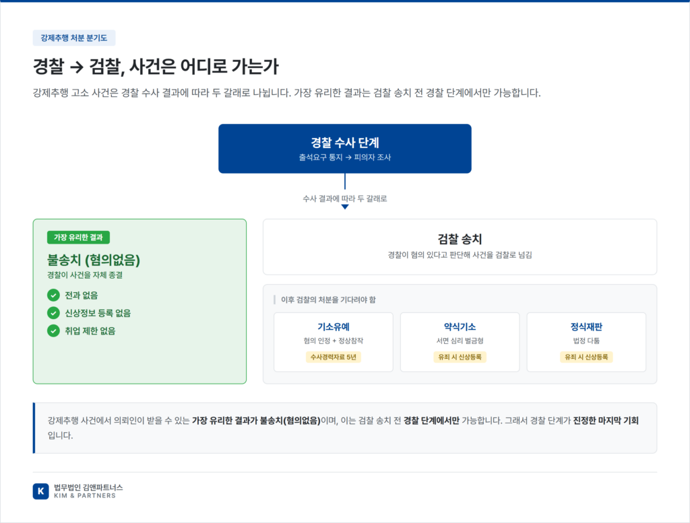
Task: Click 유죄 시 신상등록 badge under 정식재판
Action: coord(586,357)
